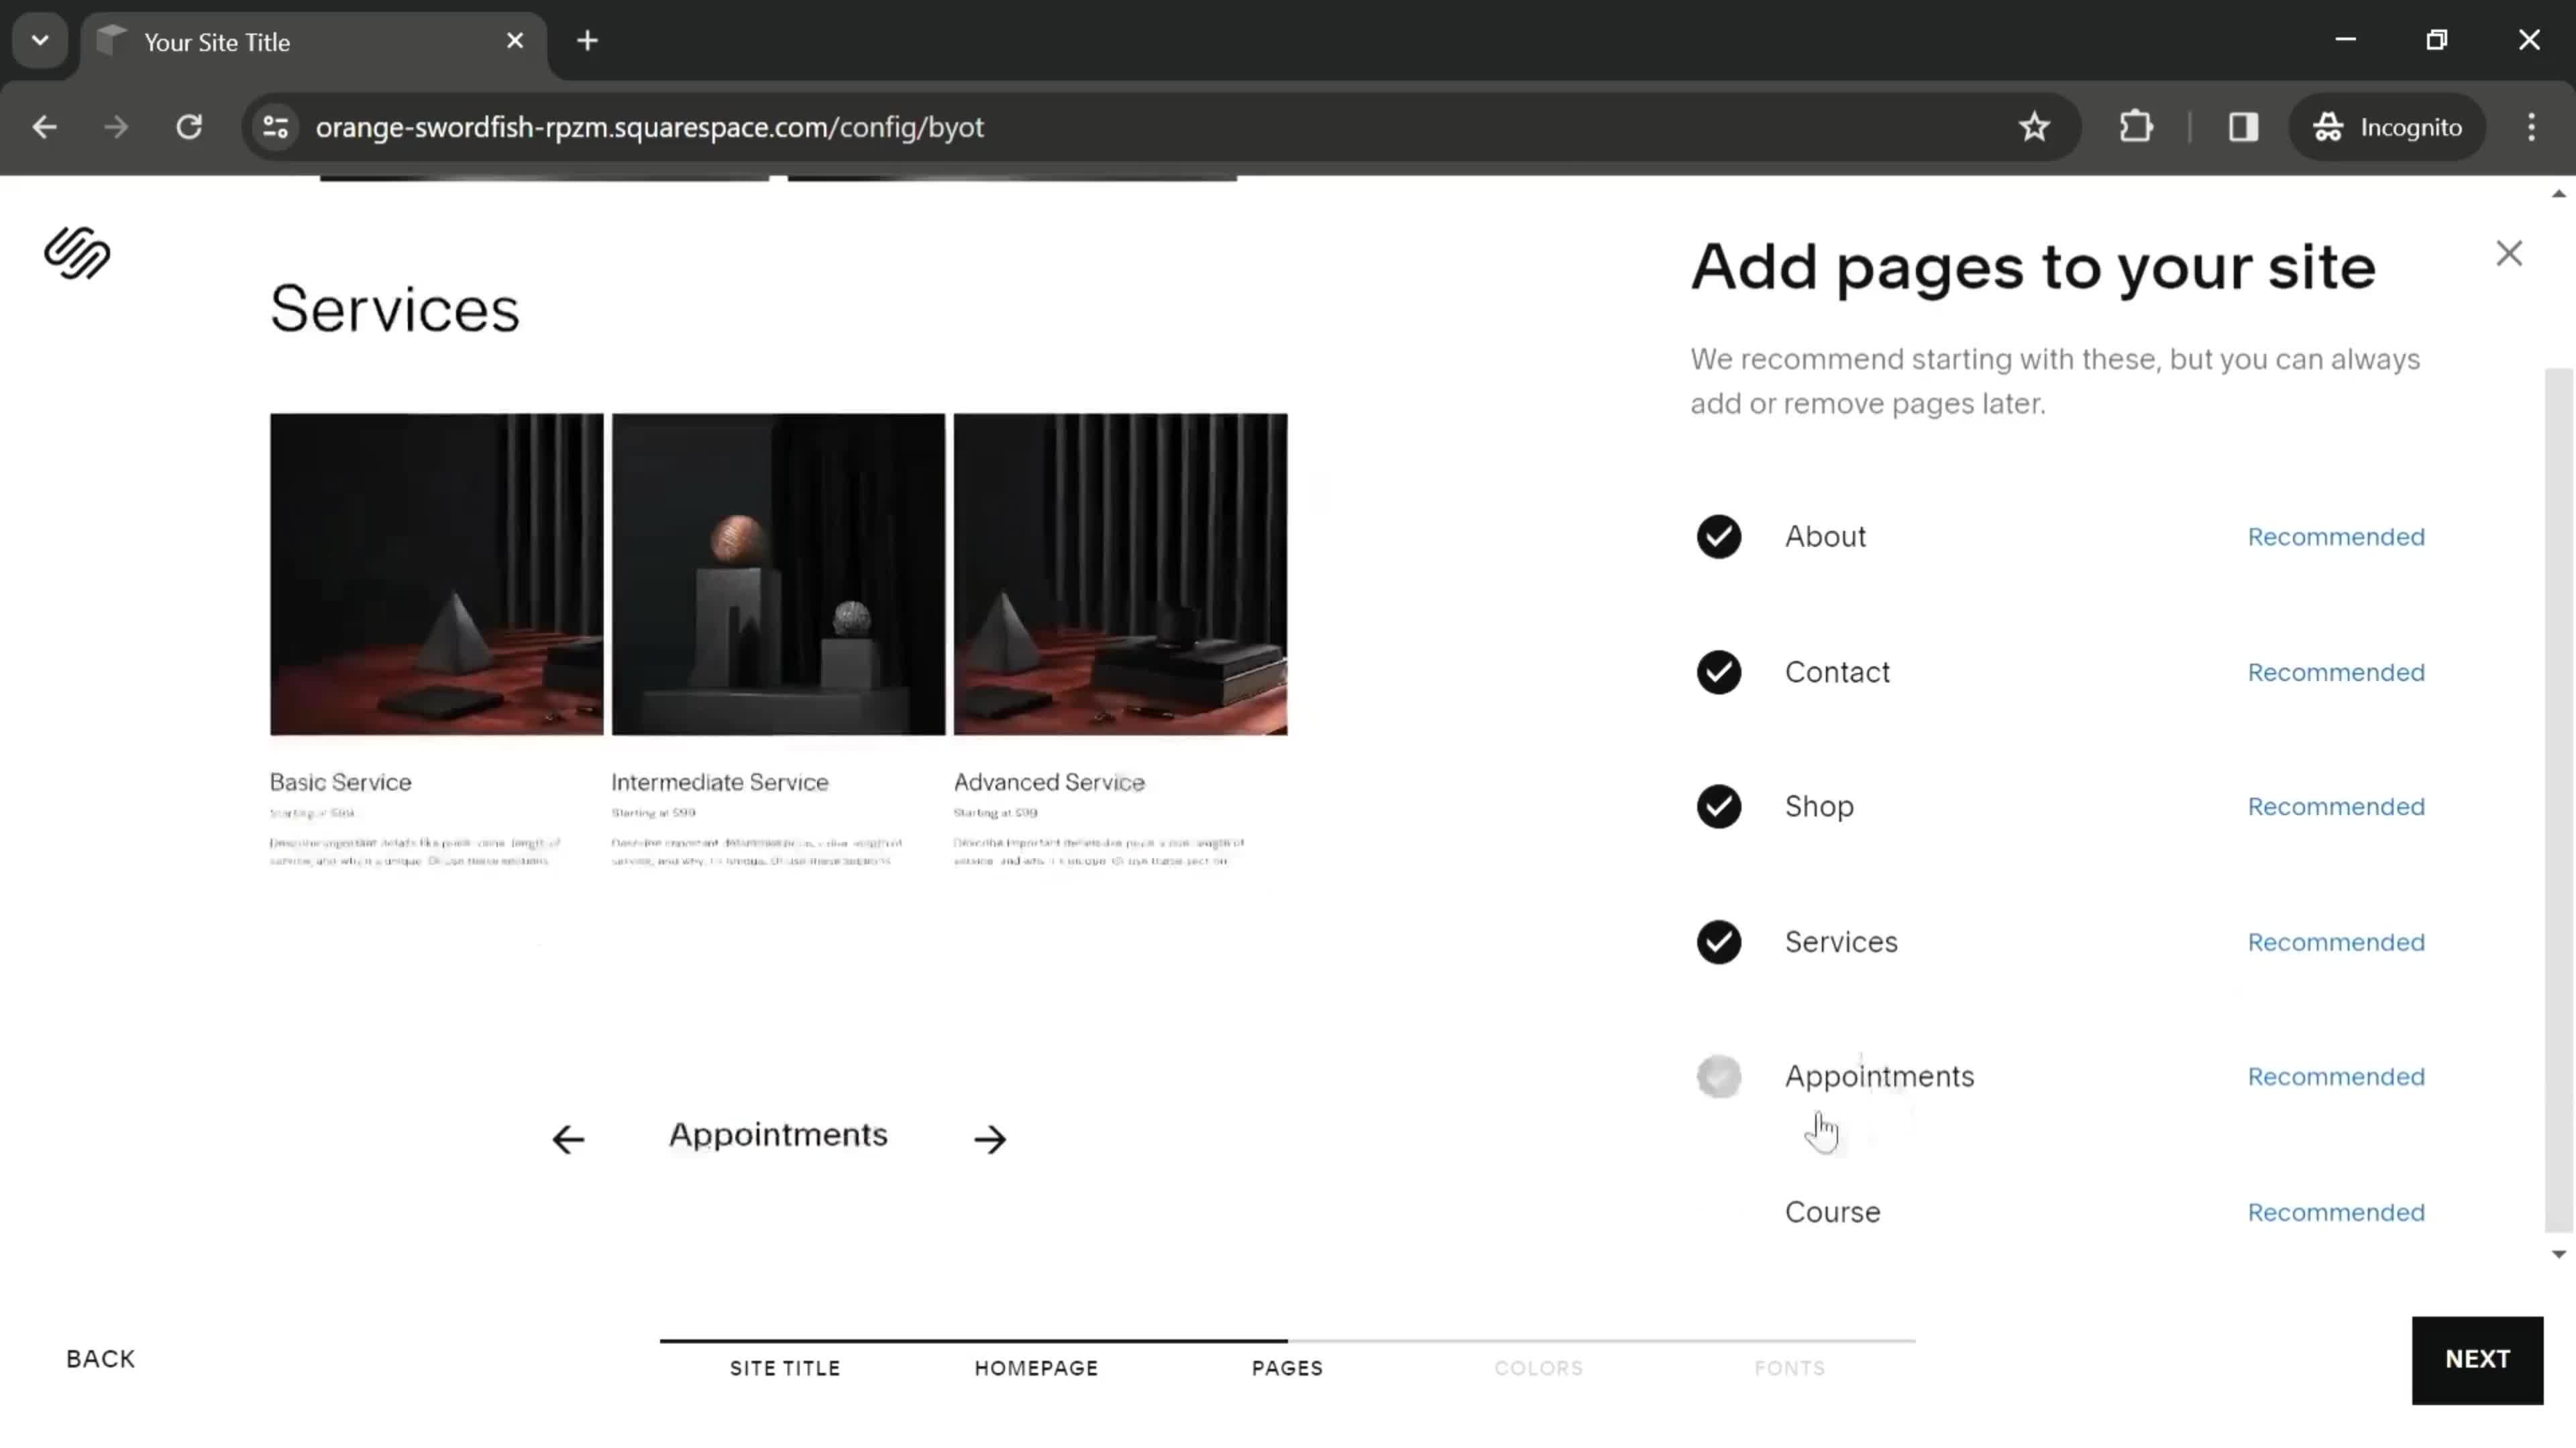Click the Appointments page label in list
The height and width of the screenshot is (1448, 2576).
1879,1077
